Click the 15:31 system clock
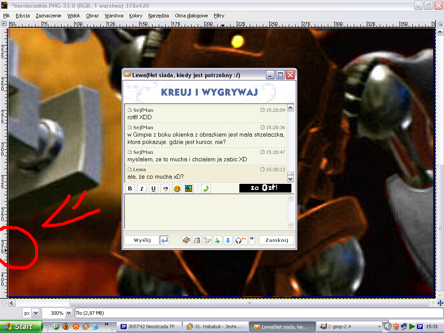Screen dimensions: 444x333 (431, 326)
